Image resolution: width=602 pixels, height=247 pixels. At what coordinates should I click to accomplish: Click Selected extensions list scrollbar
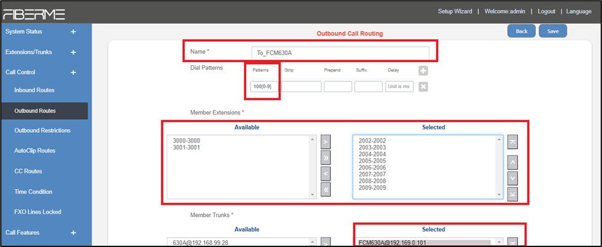(499, 167)
